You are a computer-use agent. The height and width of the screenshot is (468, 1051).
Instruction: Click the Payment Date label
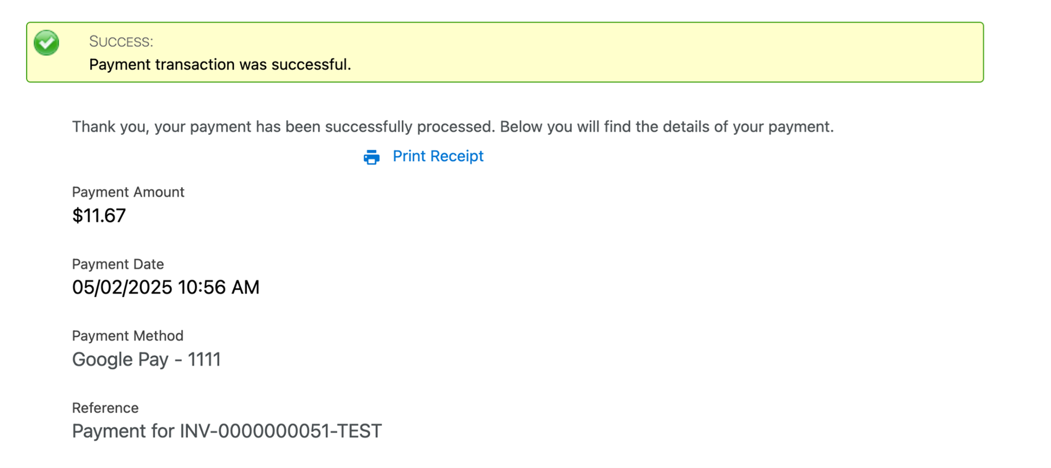click(x=118, y=264)
